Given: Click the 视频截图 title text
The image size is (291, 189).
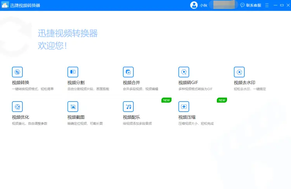Looking at the screenshot, I should (x=76, y=117).
